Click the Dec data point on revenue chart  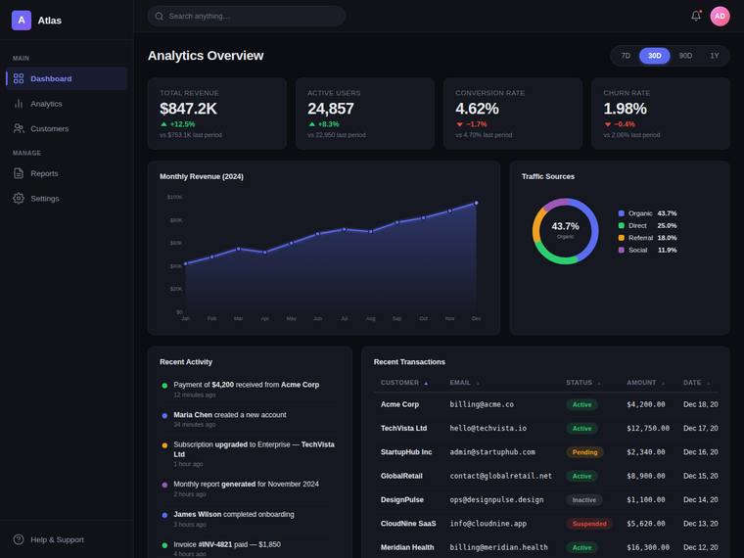(x=476, y=203)
